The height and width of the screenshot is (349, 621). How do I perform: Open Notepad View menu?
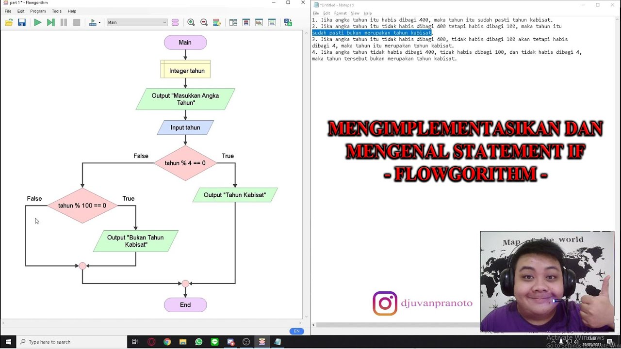[x=355, y=13]
